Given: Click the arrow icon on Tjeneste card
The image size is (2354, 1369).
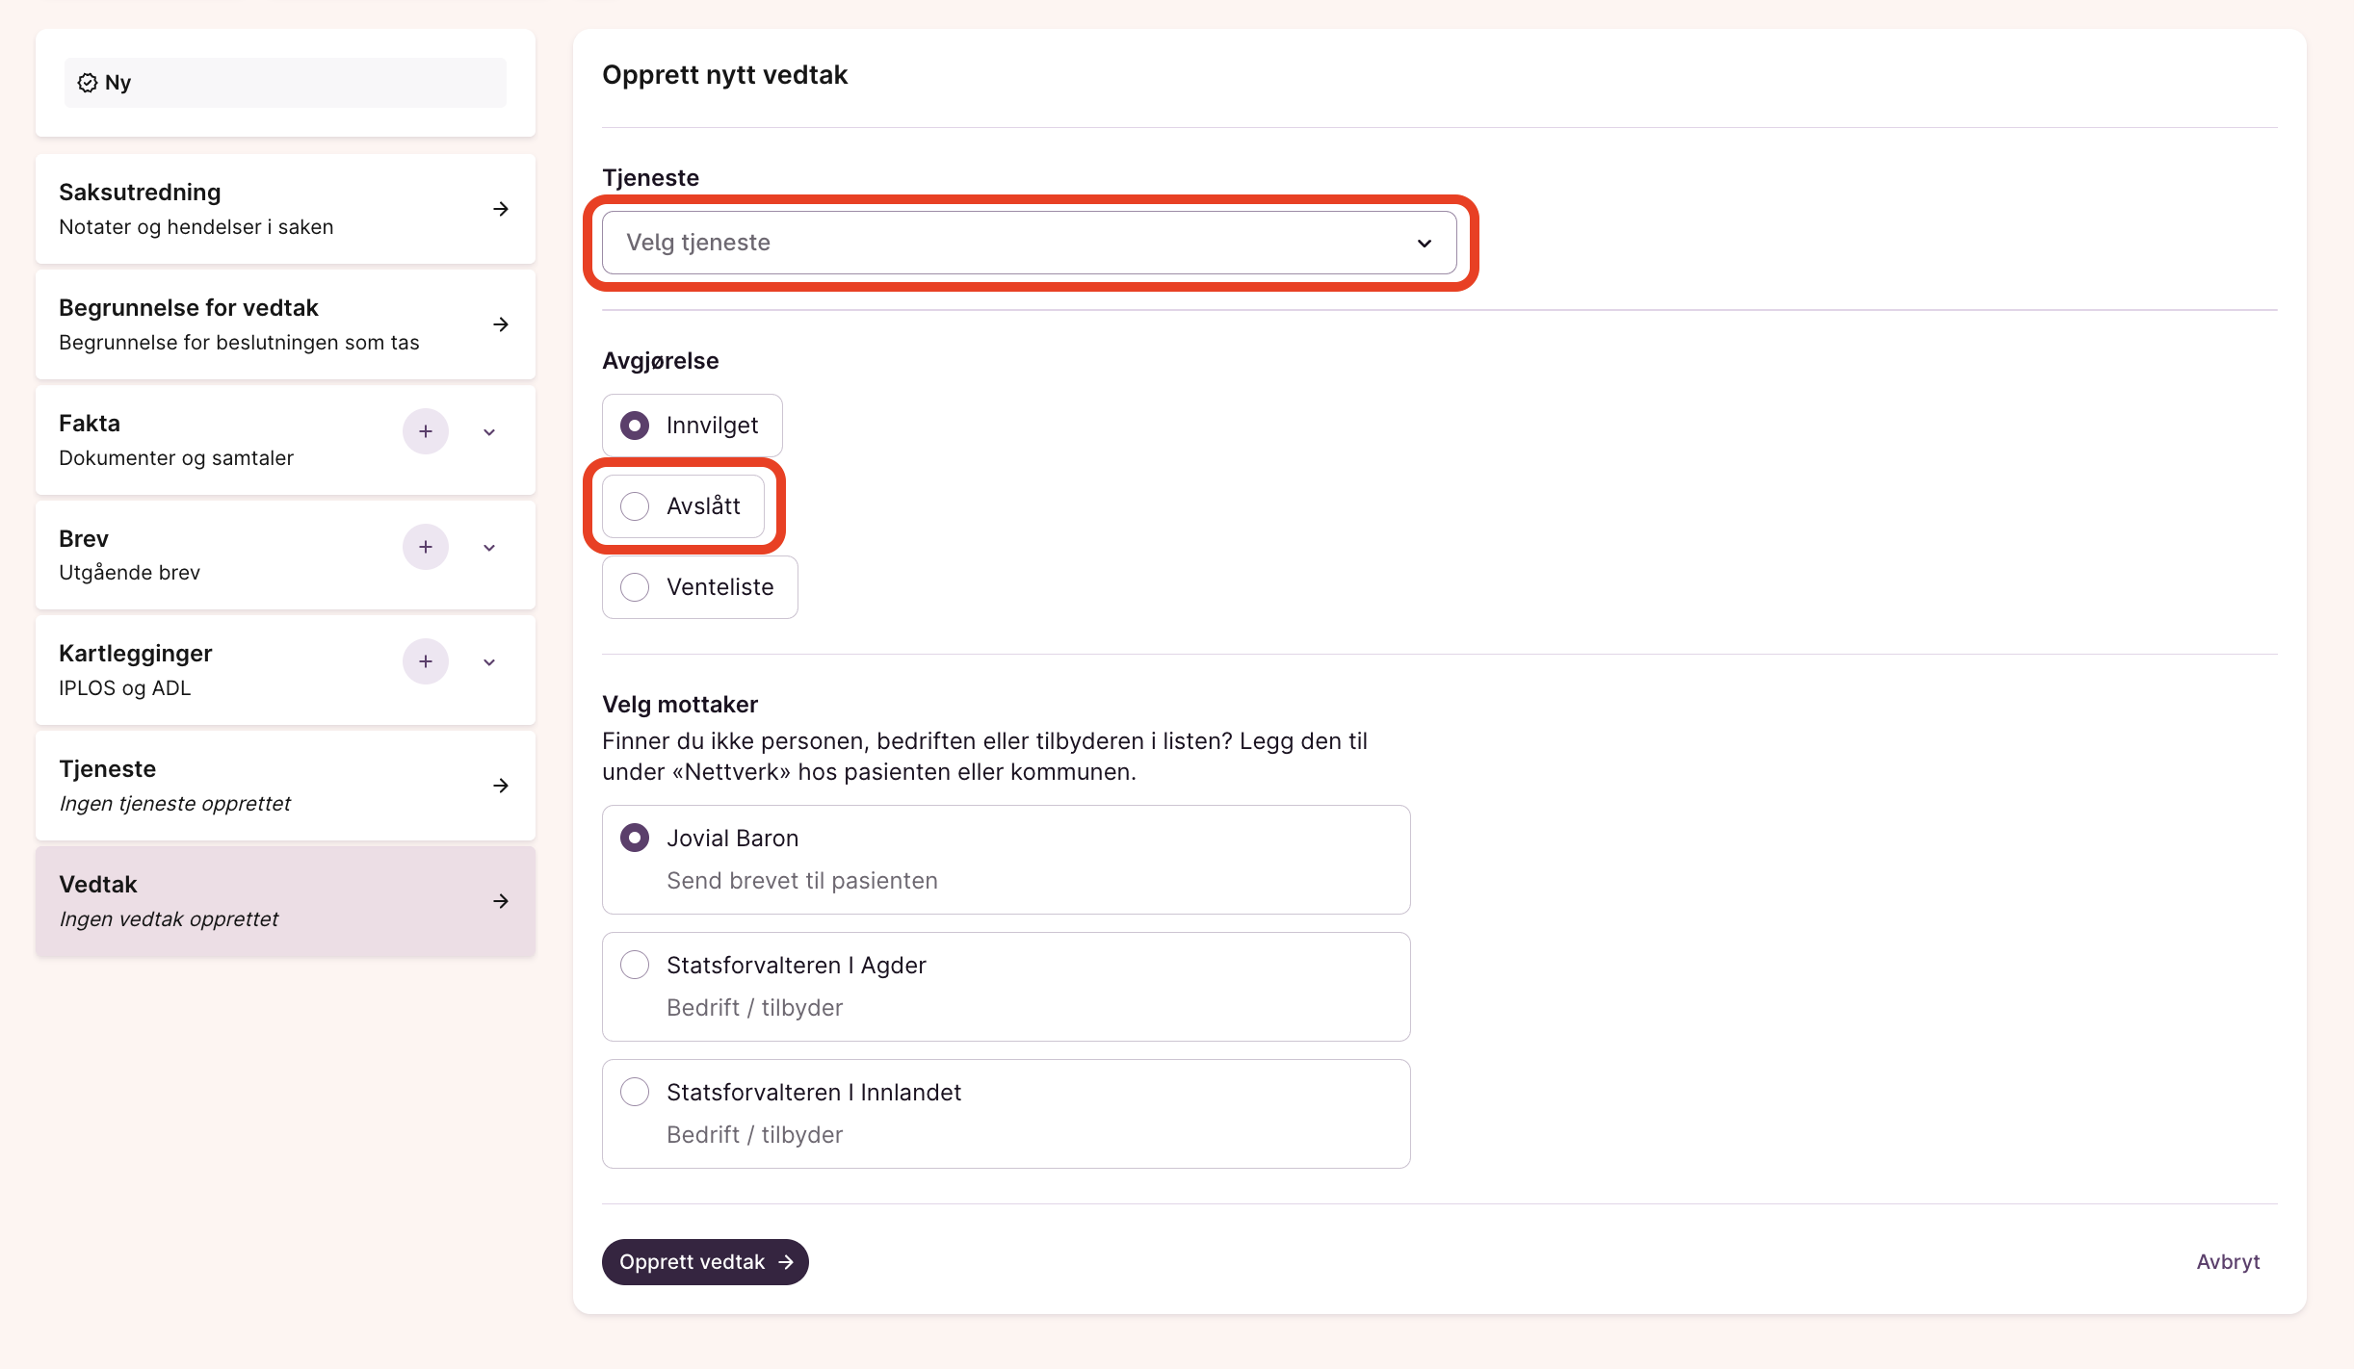Looking at the screenshot, I should [x=501, y=786].
